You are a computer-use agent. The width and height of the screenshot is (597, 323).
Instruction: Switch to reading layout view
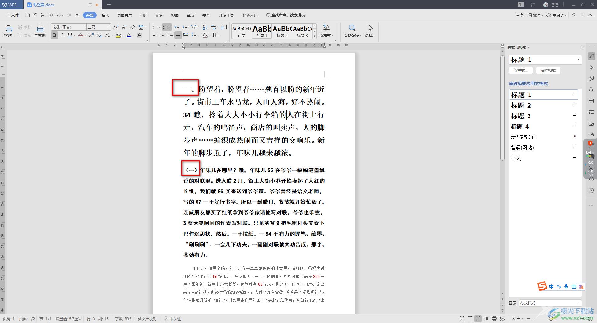[x=470, y=319]
